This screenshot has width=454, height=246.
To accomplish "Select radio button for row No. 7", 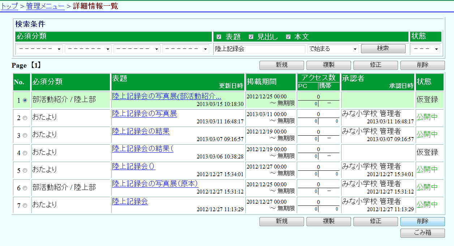I will pos(25,205).
